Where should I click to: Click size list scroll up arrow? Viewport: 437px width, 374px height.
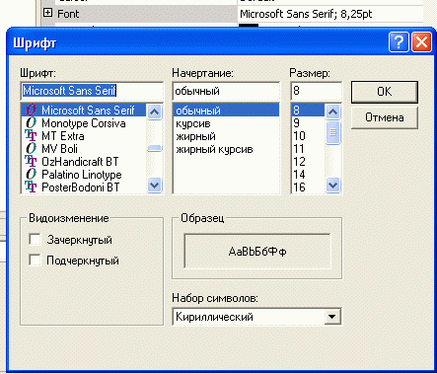(x=332, y=112)
